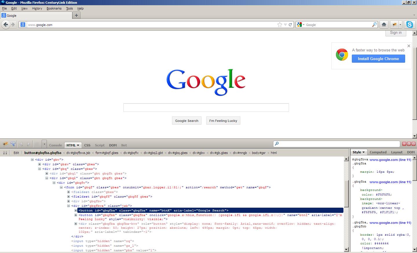Go to the home page via Home icon
This screenshot has height=253, width=417.
pos(384,25)
